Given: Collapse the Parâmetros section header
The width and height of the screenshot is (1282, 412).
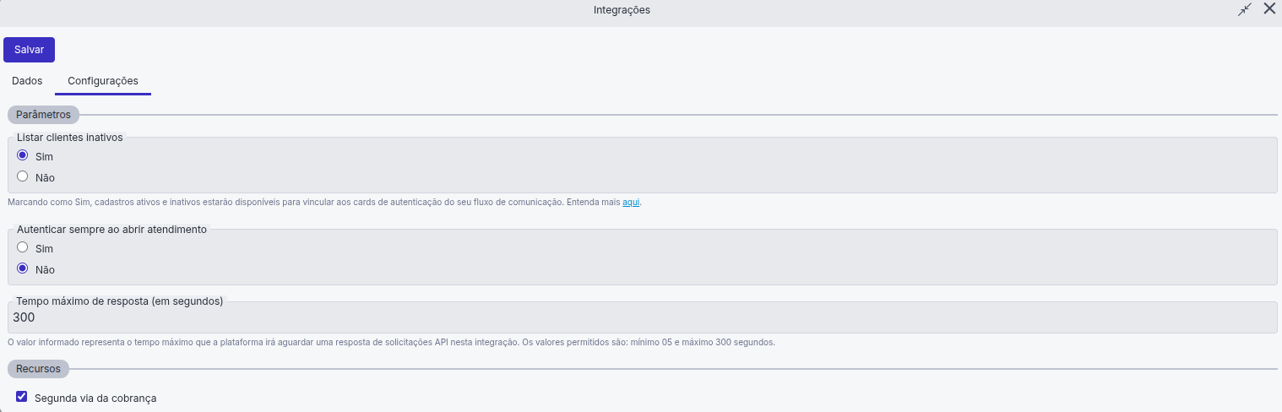Looking at the screenshot, I should [43, 114].
